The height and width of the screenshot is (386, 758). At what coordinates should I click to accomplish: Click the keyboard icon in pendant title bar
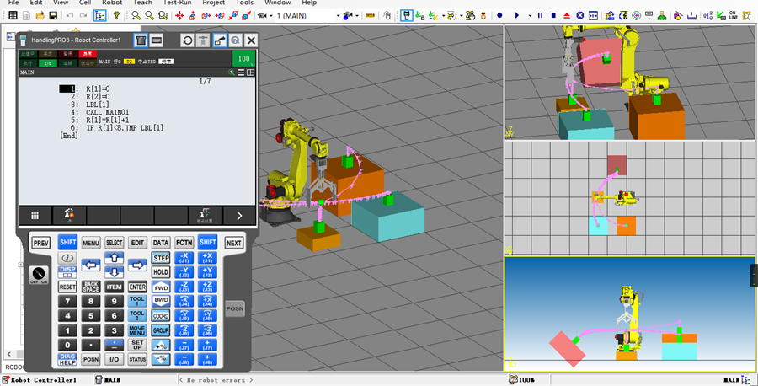point(156,40)
